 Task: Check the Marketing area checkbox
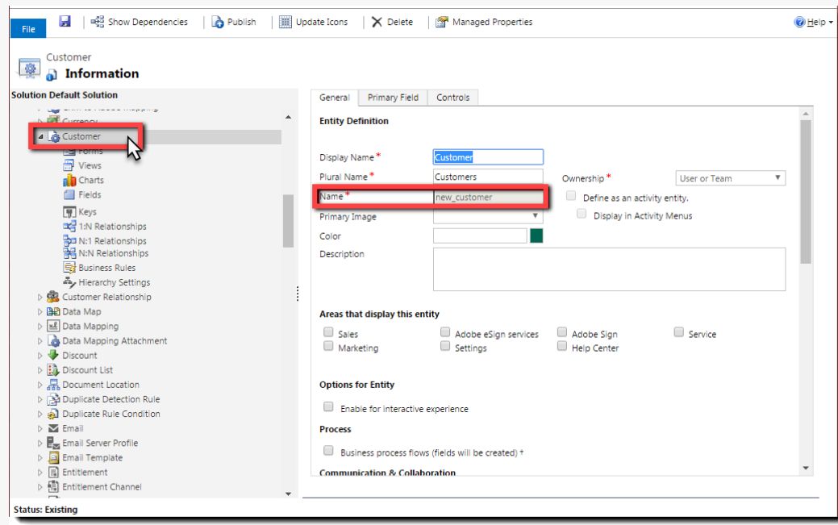pos(328,347)
